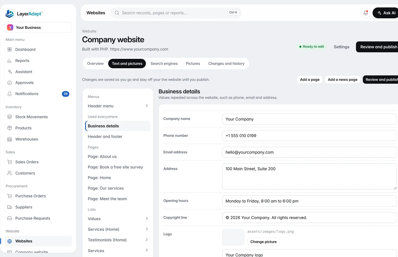Click the Dashboard grid icon
The image size is (398, 257).
(10, 49)
